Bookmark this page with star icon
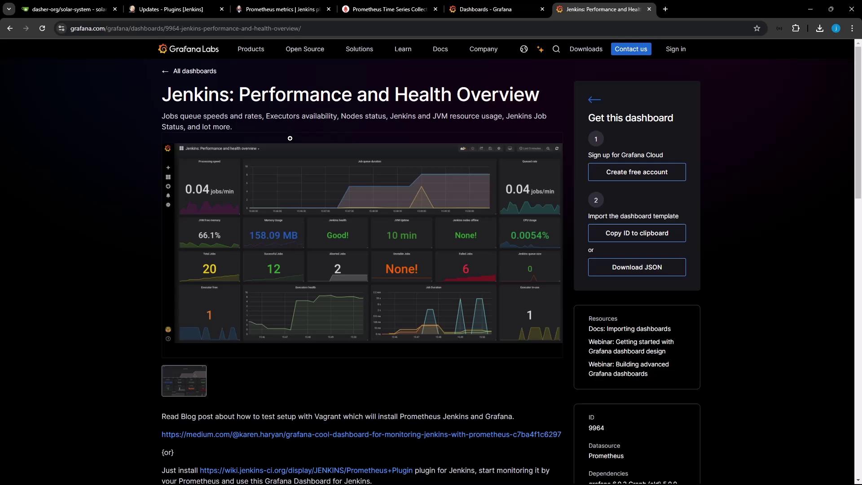Image resolution: width=862 pixels, height=485 pixels. pos(757,28)
